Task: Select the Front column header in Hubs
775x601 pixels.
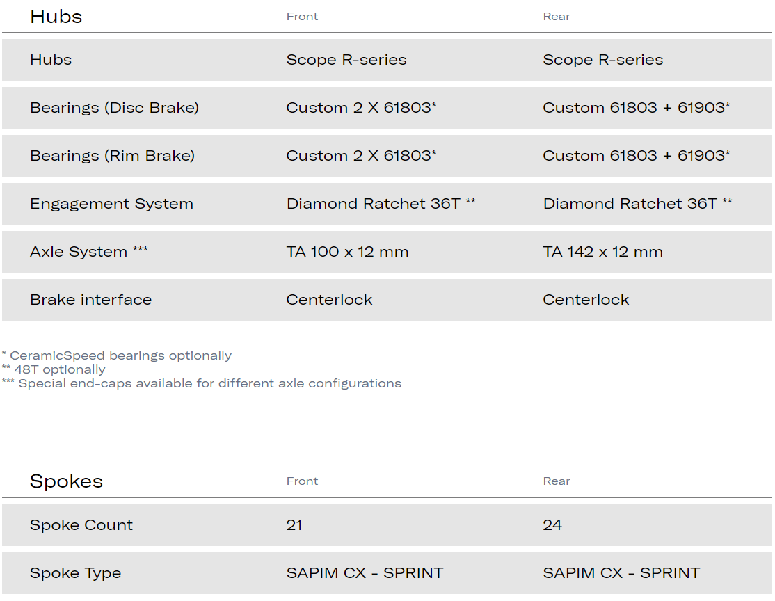Action: pos(302,17)
